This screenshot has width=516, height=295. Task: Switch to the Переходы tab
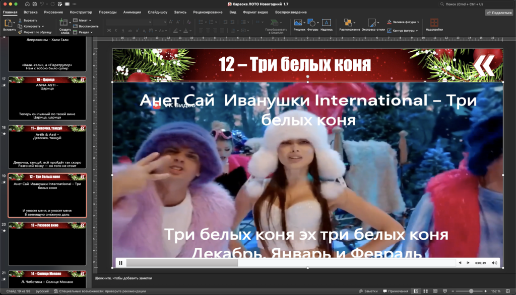tap(108, 12)
